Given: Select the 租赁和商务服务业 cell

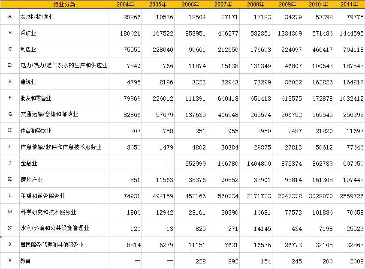Looking at the screenshot, I should click(64, 195).
